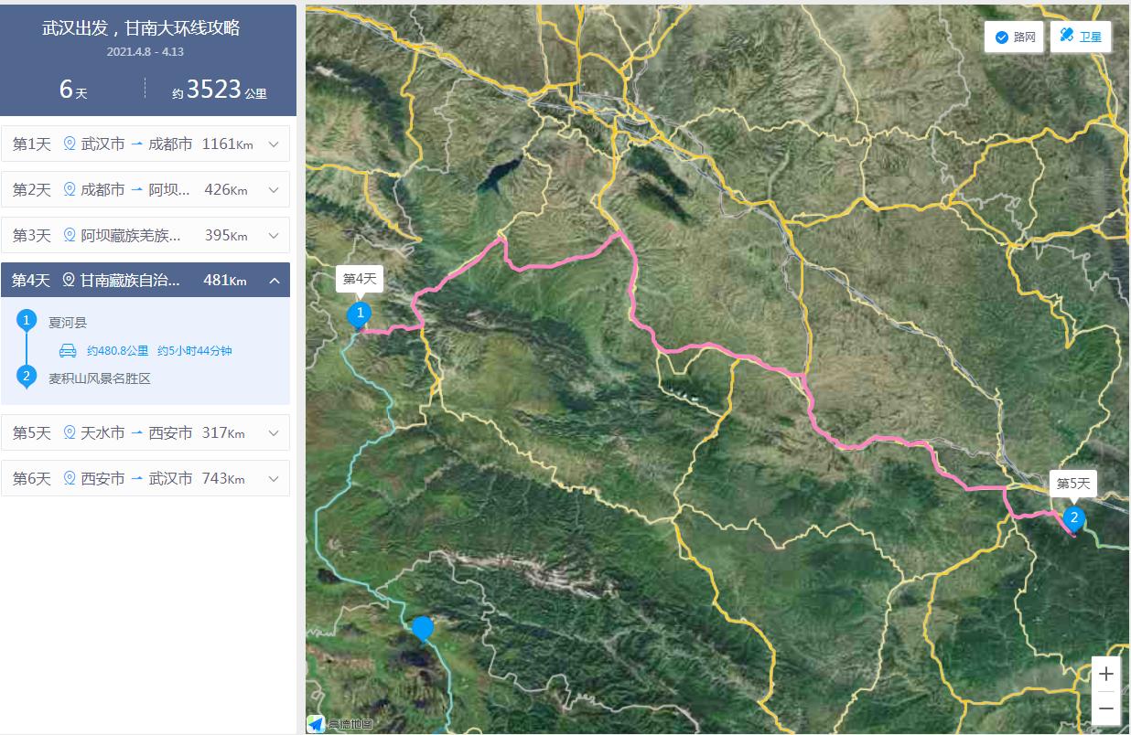Viewport: 1131px width, 735px height.
Task: Click the location pin icon beside 武汉市 in day 1
Action: [70, 144]
